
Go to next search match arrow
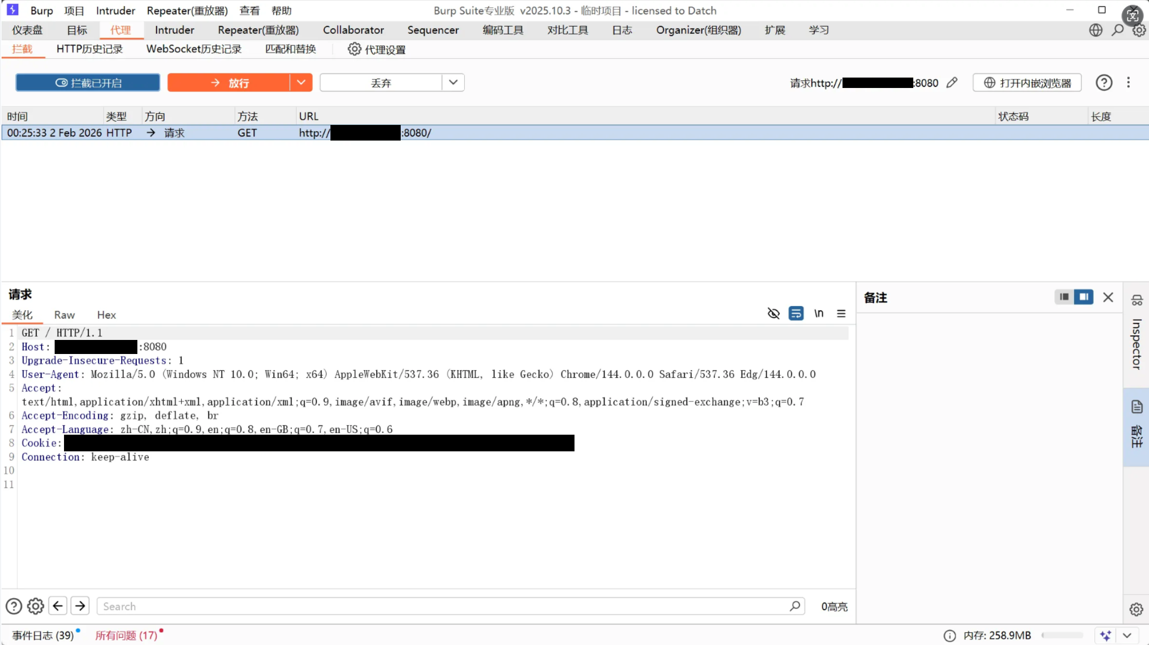pos(80,606)
